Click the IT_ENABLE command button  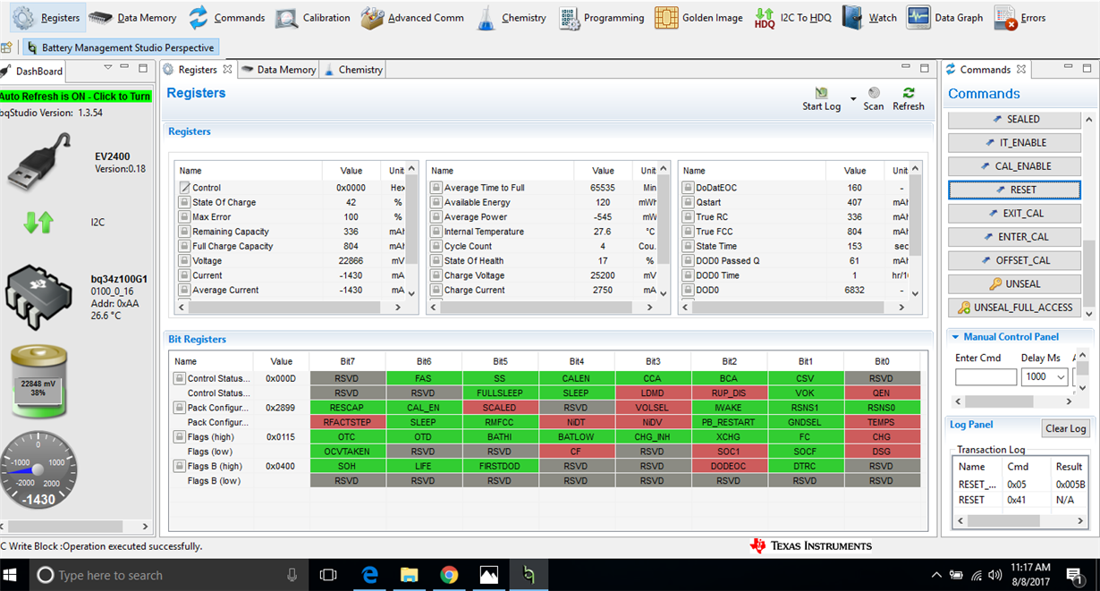(x=1015, y=142)
